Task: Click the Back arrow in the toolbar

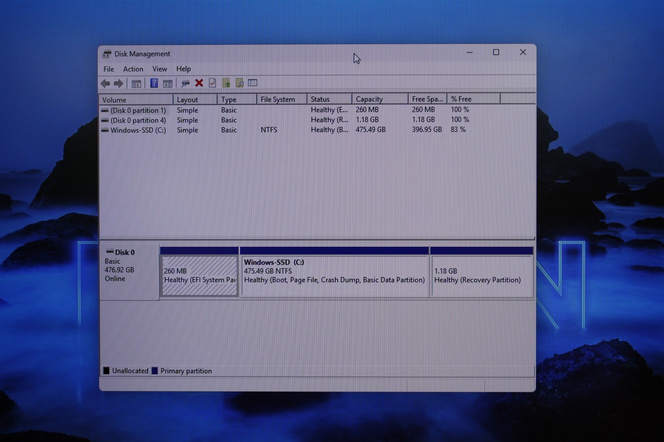Action: point(105,83)
